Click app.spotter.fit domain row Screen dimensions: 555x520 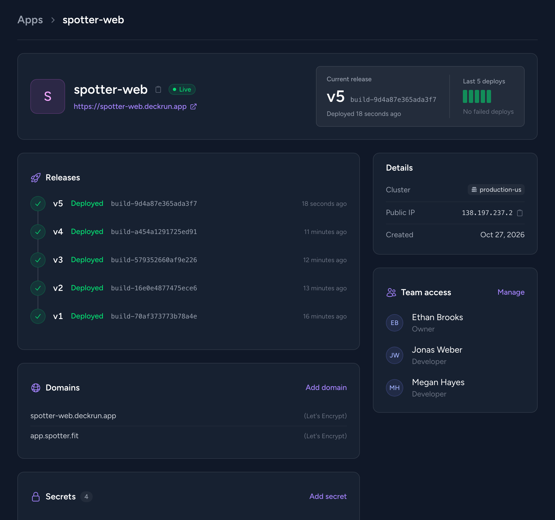188,436
